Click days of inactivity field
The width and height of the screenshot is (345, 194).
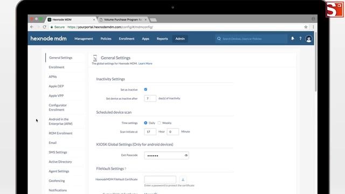tap(150, 98)
